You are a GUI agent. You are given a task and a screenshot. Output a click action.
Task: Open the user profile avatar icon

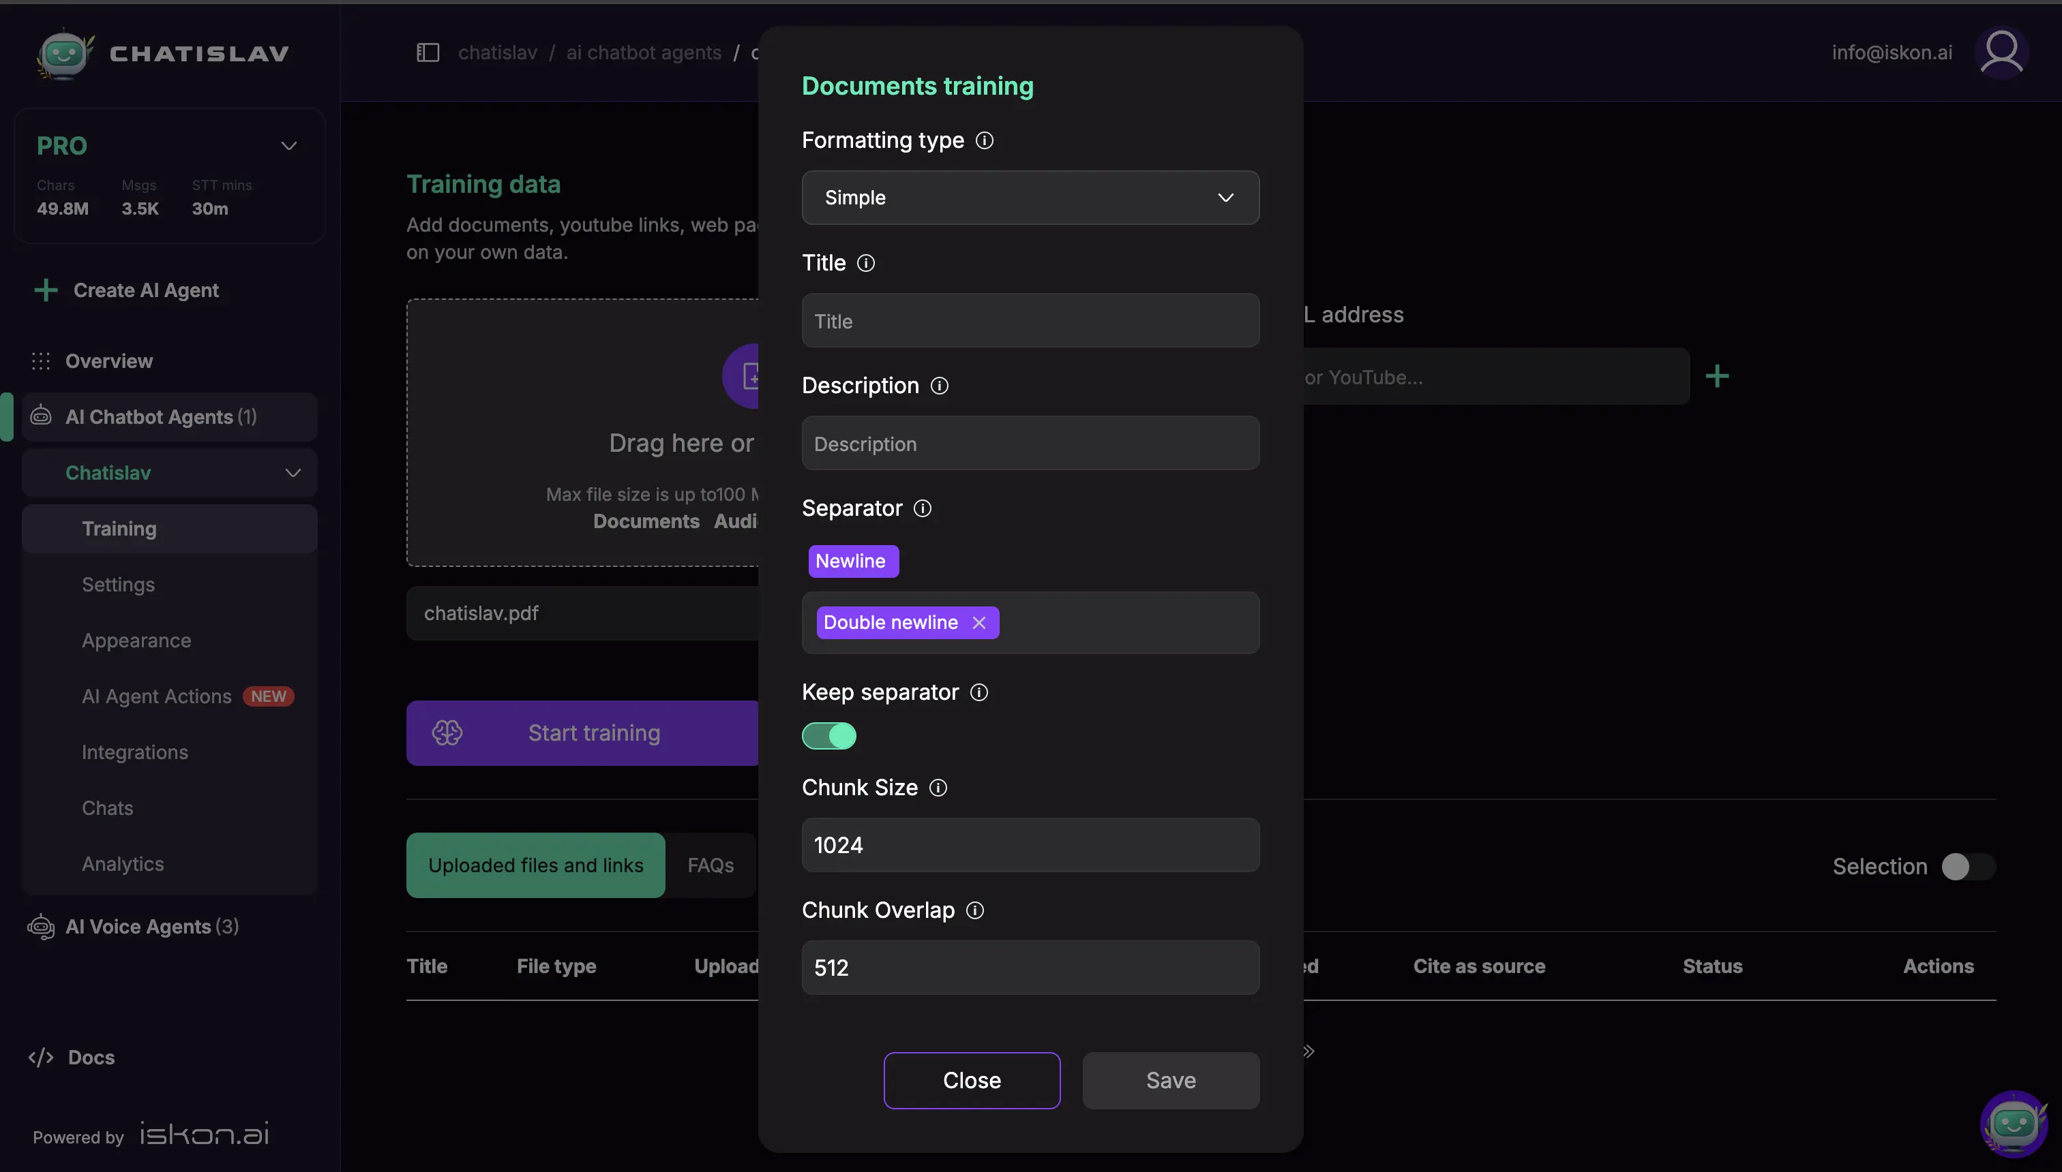[x=2001, y=53]
